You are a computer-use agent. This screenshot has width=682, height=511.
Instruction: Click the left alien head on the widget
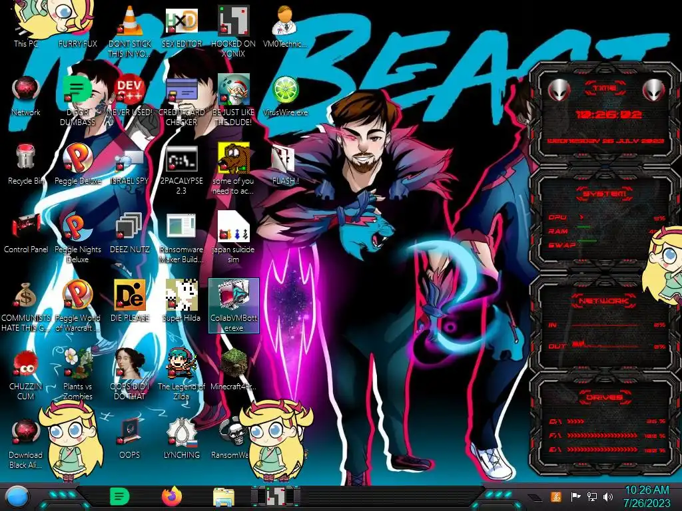point(558,90)
